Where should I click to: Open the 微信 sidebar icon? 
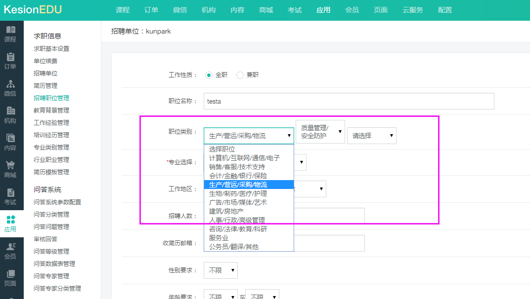tap(10, 88)
